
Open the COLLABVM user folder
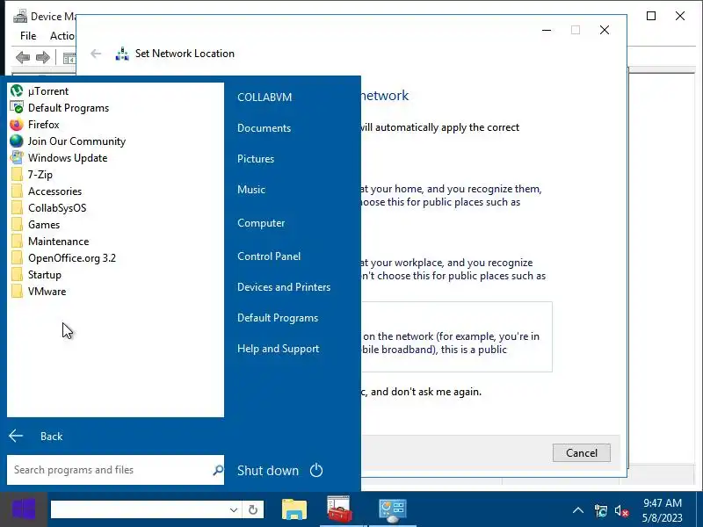pos(265,97)
